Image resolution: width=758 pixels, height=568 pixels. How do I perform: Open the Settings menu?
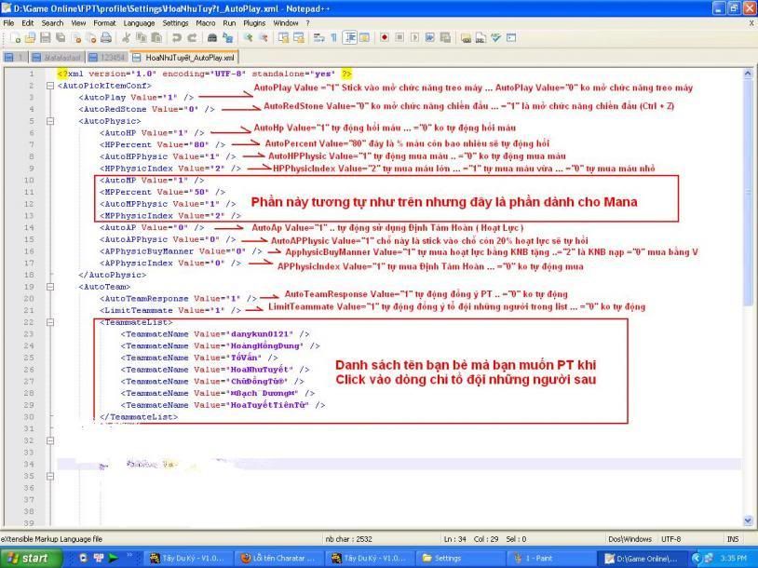click(175, 22)
